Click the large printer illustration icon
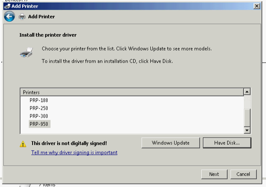 (x=26, y=53)
